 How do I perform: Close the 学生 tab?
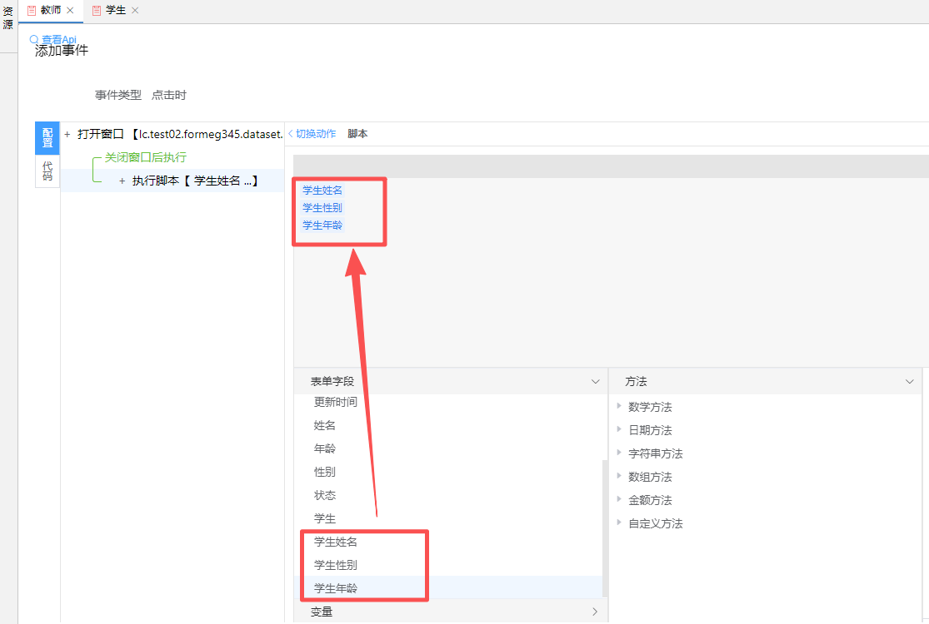point(135,10)
